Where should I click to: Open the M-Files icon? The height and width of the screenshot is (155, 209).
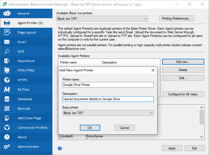[7, 90]
